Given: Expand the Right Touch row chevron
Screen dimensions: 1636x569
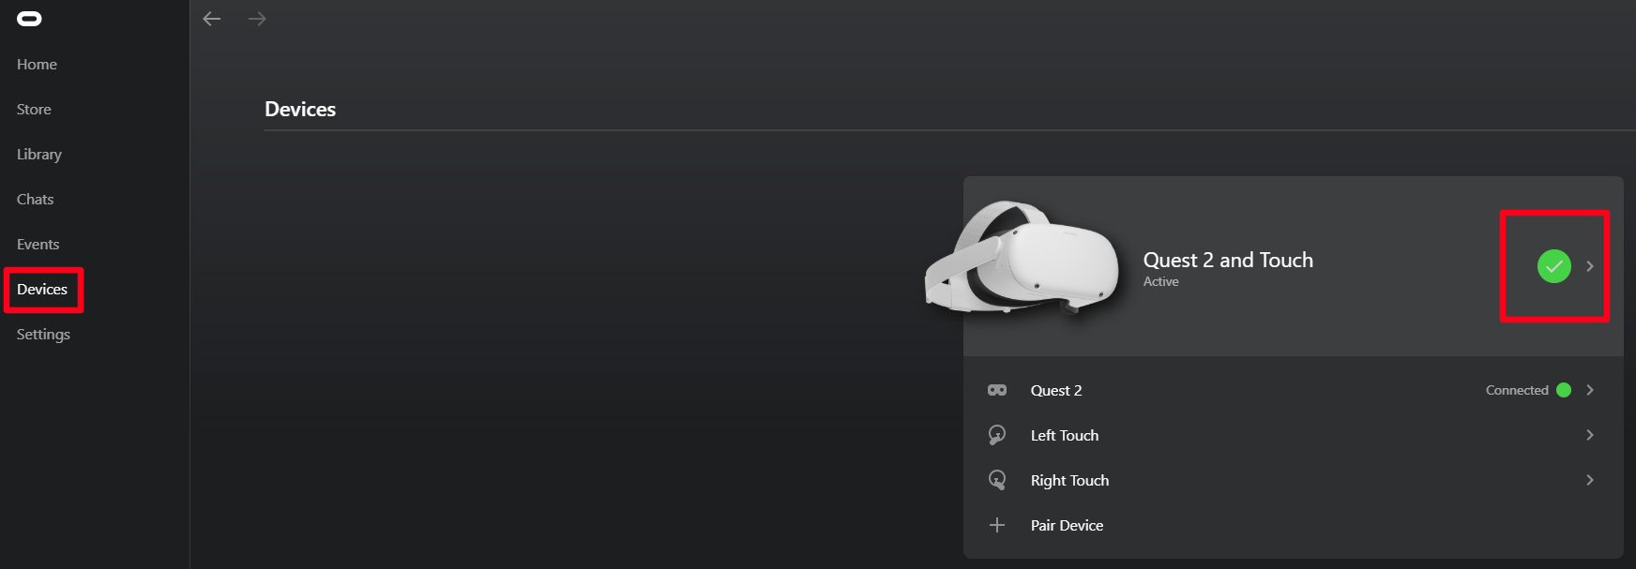Looking at the screenshot, I should point(1590,480).
